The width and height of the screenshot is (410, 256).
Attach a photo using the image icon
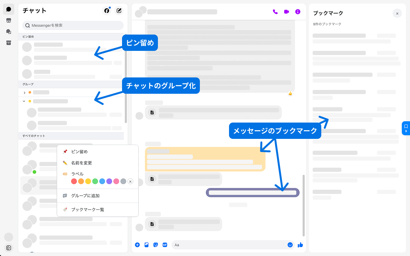click(146, 245)
